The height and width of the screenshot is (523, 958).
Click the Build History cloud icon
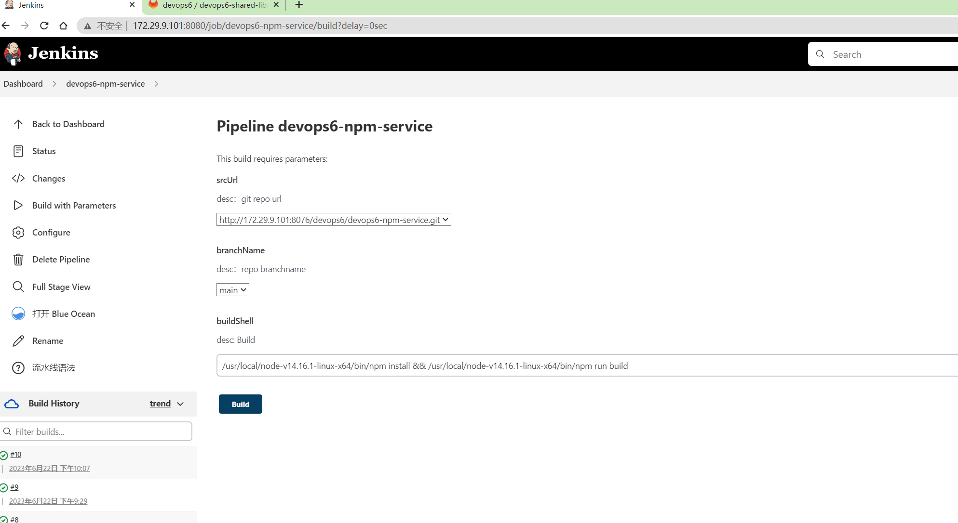point(12,404)
